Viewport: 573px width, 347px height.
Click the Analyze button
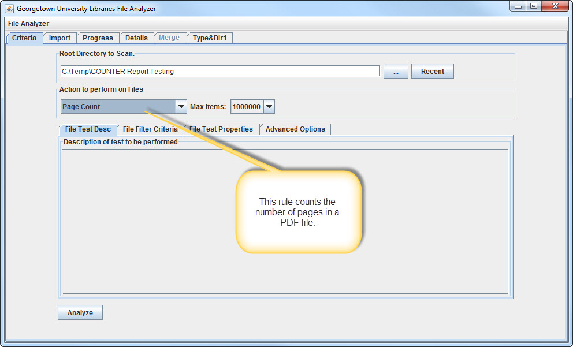(80, 312)
